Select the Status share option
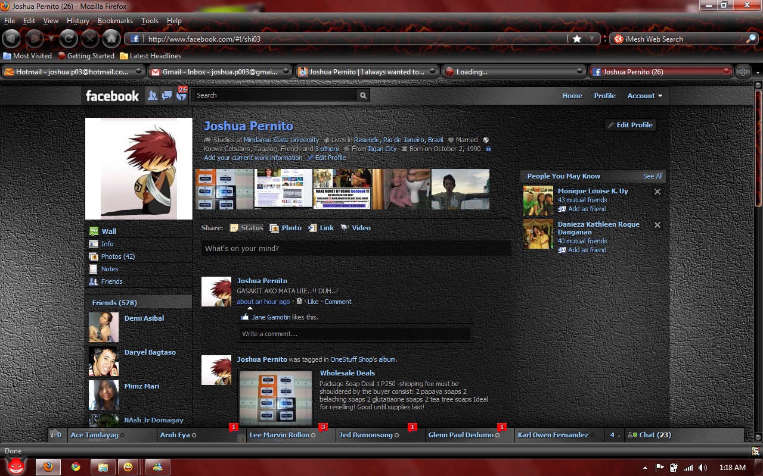 click(247, 228)
